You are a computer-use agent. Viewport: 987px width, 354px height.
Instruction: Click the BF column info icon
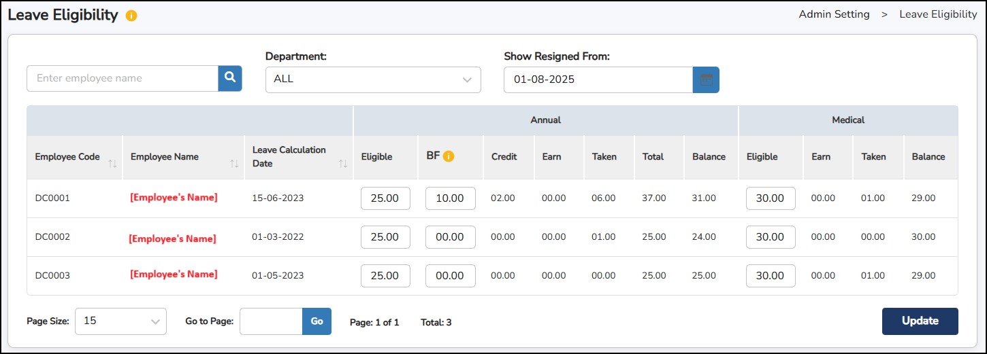coord(449,156)
